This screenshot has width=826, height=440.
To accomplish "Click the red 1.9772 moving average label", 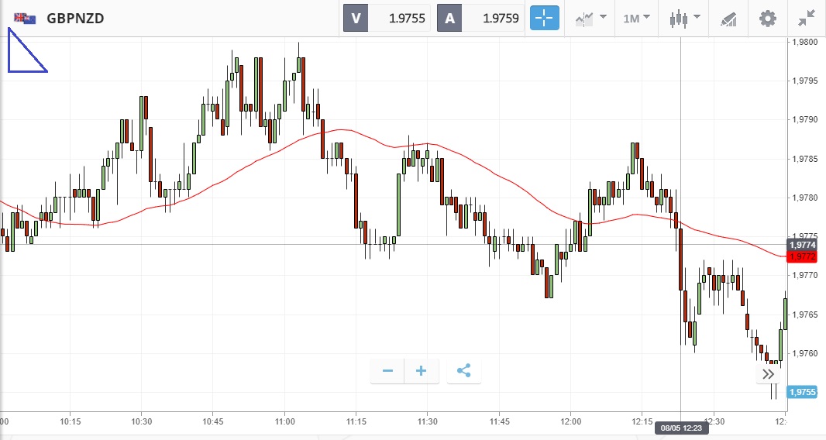I will tap(801, 256).
